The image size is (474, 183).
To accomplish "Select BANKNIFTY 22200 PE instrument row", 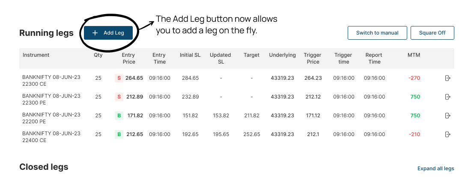I will (51, 118).
